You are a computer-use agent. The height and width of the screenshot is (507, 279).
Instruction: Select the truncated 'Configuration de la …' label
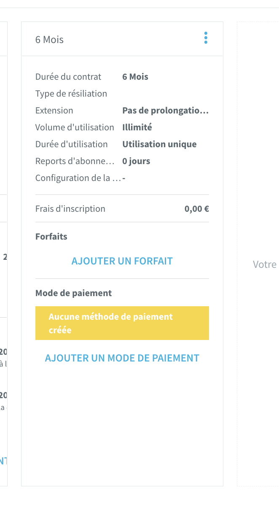[x=78, y=178]
